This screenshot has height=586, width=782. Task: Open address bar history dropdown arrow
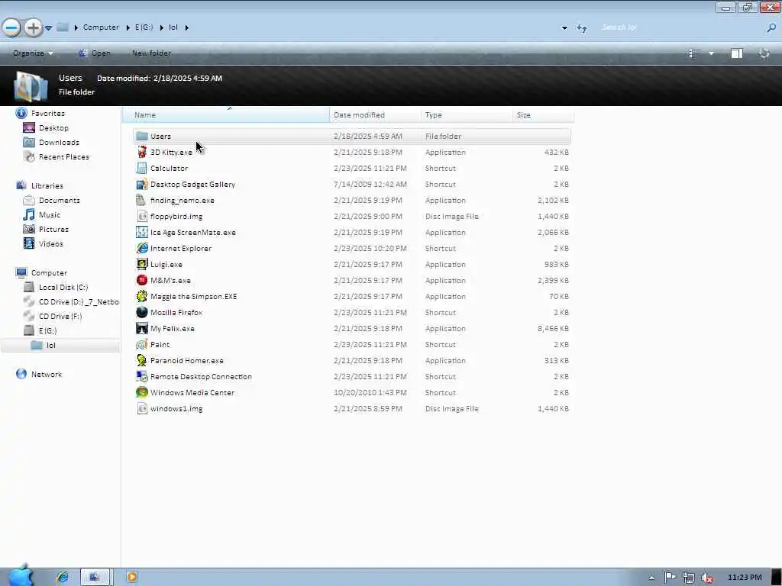tap(564, 28)
